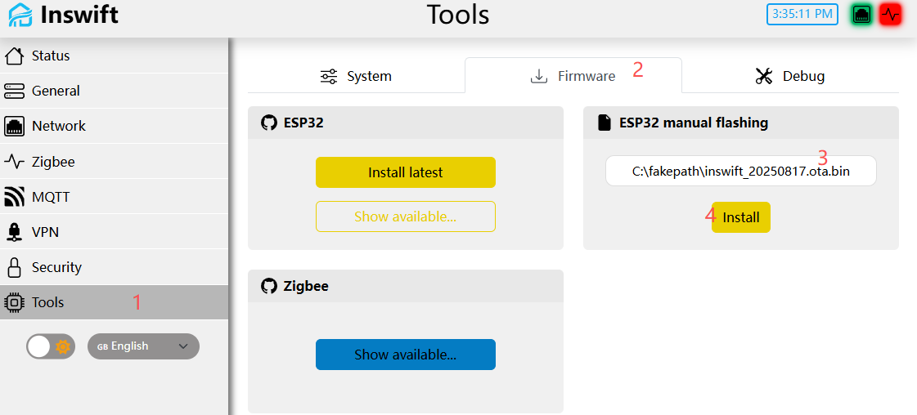Screen dimensions: 917x415
Task: Open the Network page
Action: click(x=114, y=126)
